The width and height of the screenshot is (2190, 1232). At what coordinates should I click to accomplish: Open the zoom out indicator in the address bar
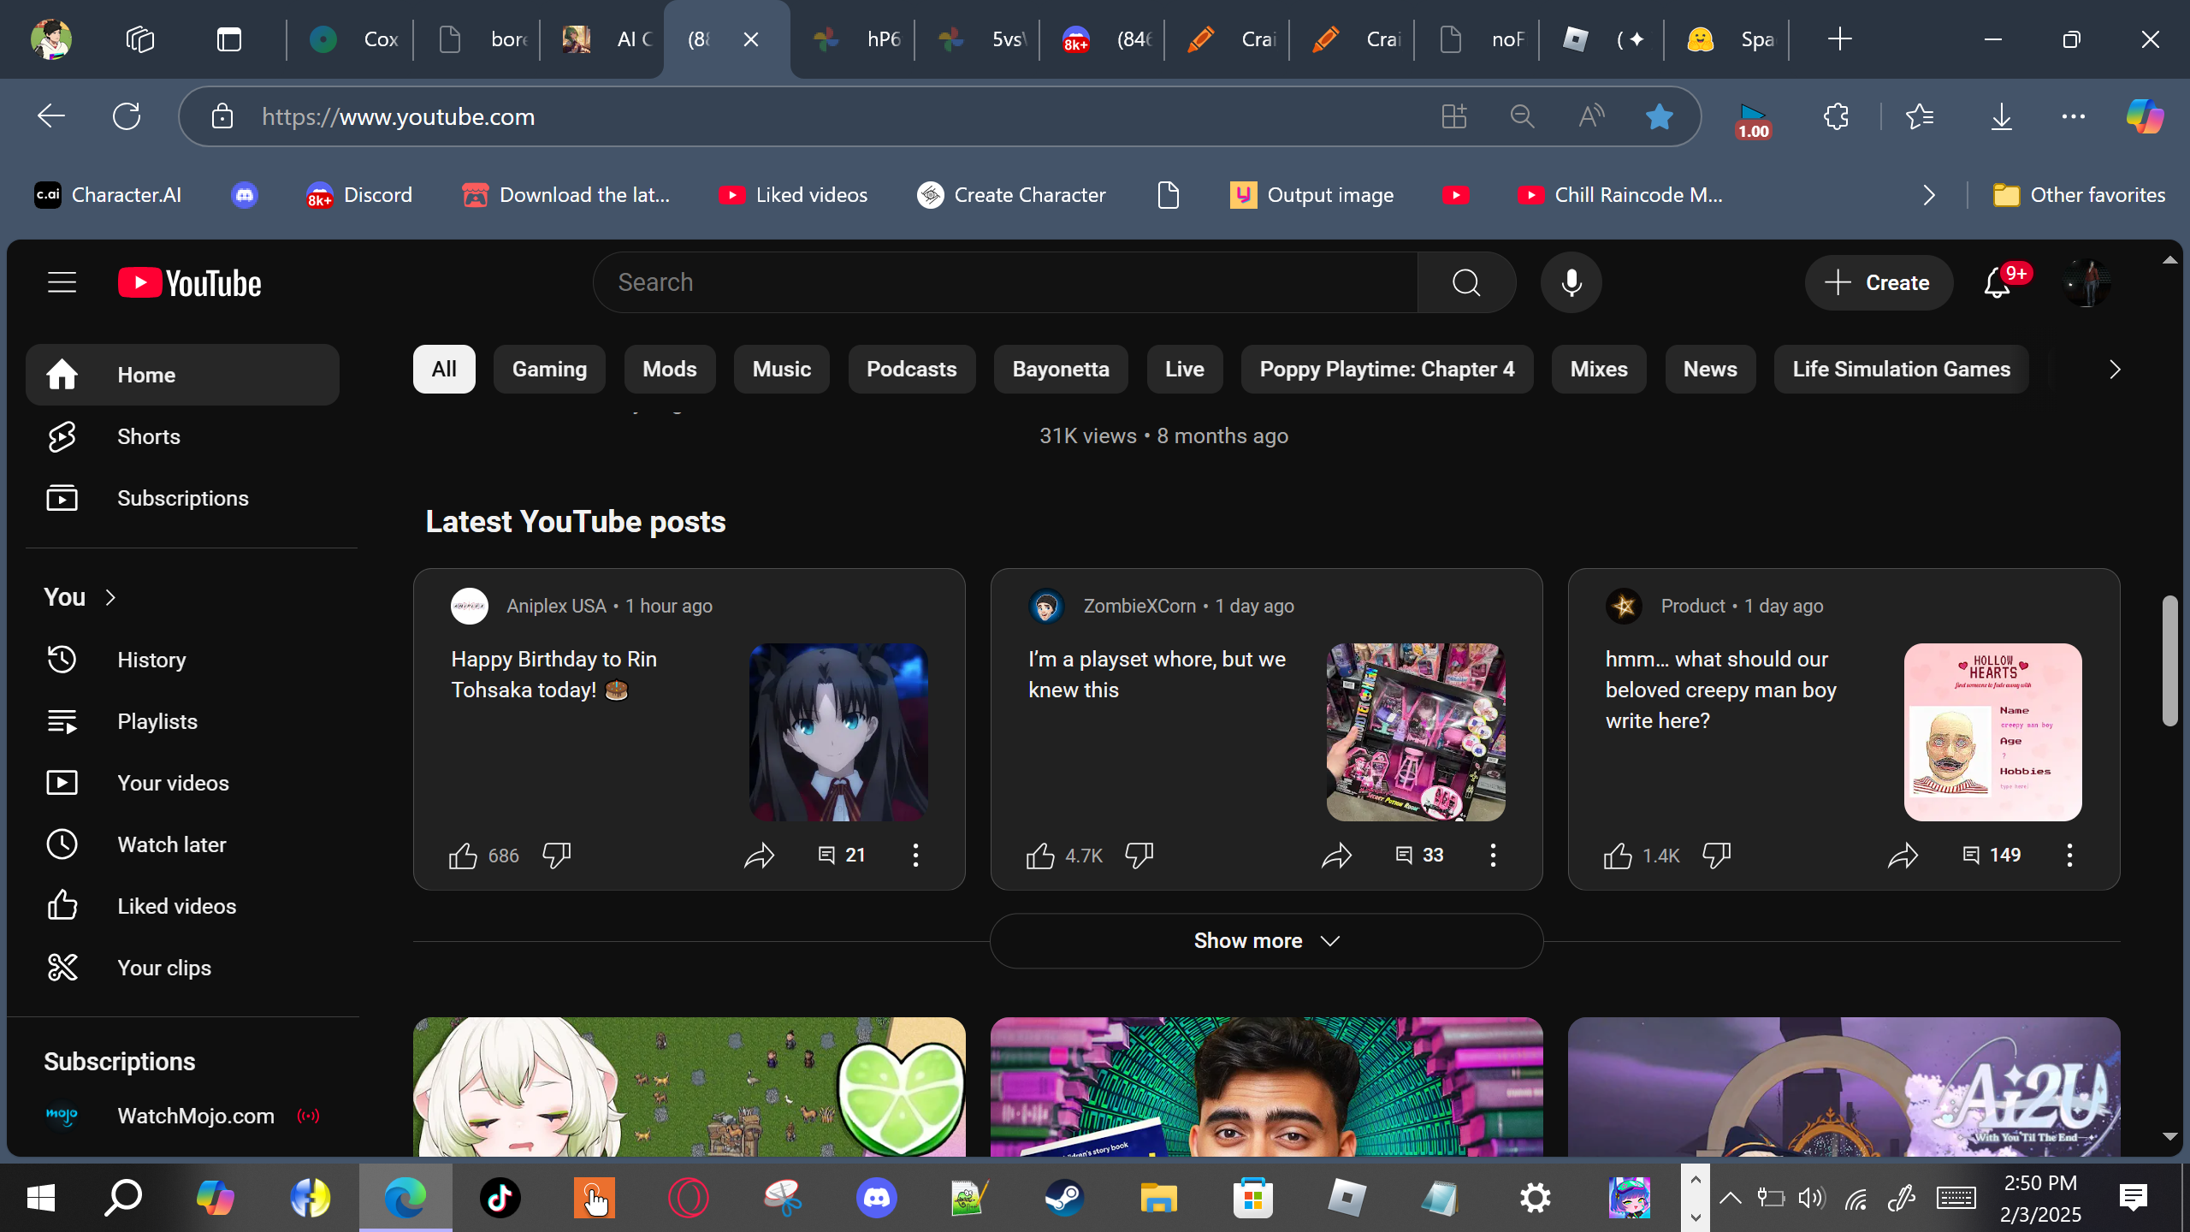(x=1523, y=116)
